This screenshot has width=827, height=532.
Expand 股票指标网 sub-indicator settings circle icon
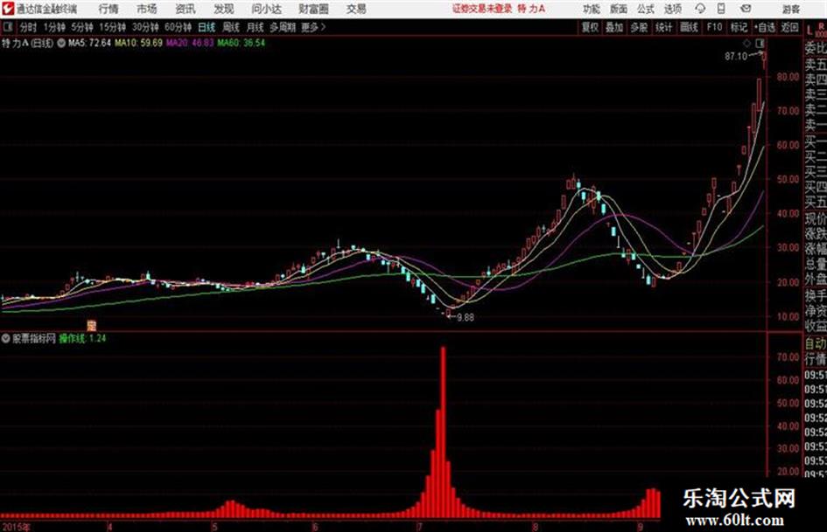click(6, 338)
